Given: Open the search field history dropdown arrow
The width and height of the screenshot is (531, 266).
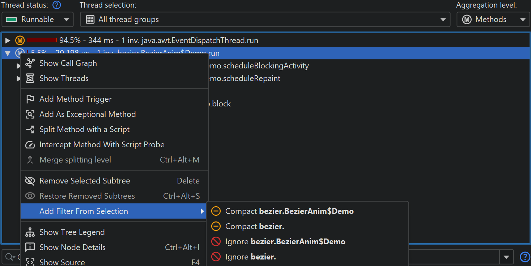Looking at the screenshot, I should coord(506,257).
